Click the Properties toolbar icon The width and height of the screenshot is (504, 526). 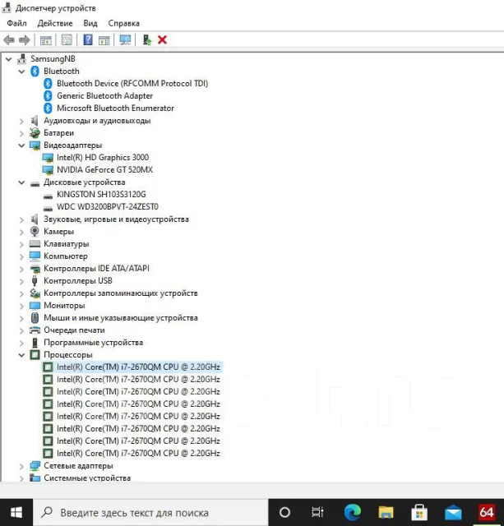coord(67,40)
